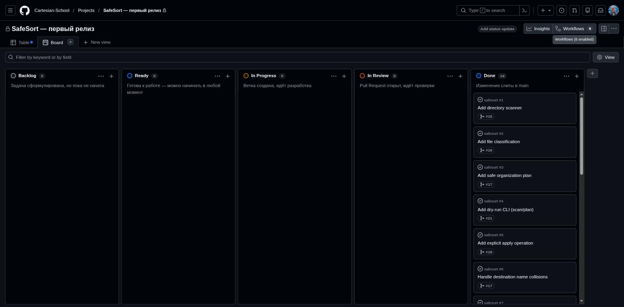This screenshot has height=307, width=624.
Task: Open the notifications inbox icon
Action: coord(601,10)
